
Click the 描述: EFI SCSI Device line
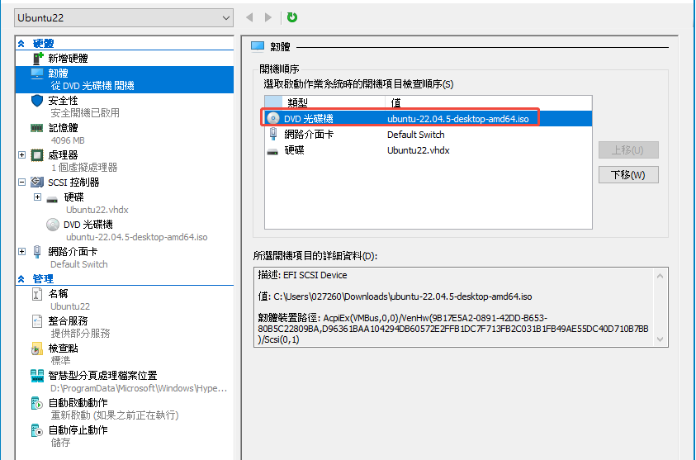tap(302, 275)
